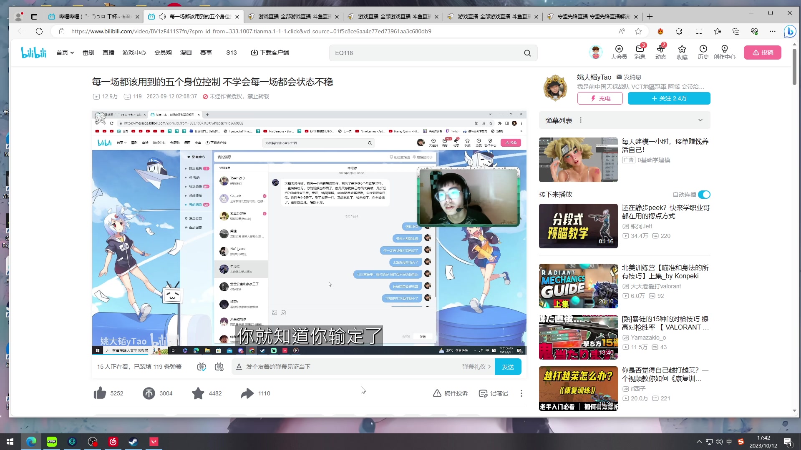Open S13 navigation item
Image resolution: width=801 pixels, height=450 pixels.
232,52
